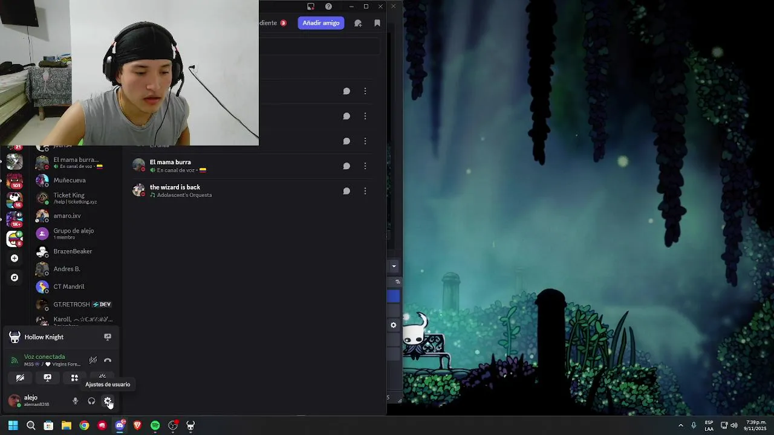Stream Hollow Knight game activity

[108, 337]
